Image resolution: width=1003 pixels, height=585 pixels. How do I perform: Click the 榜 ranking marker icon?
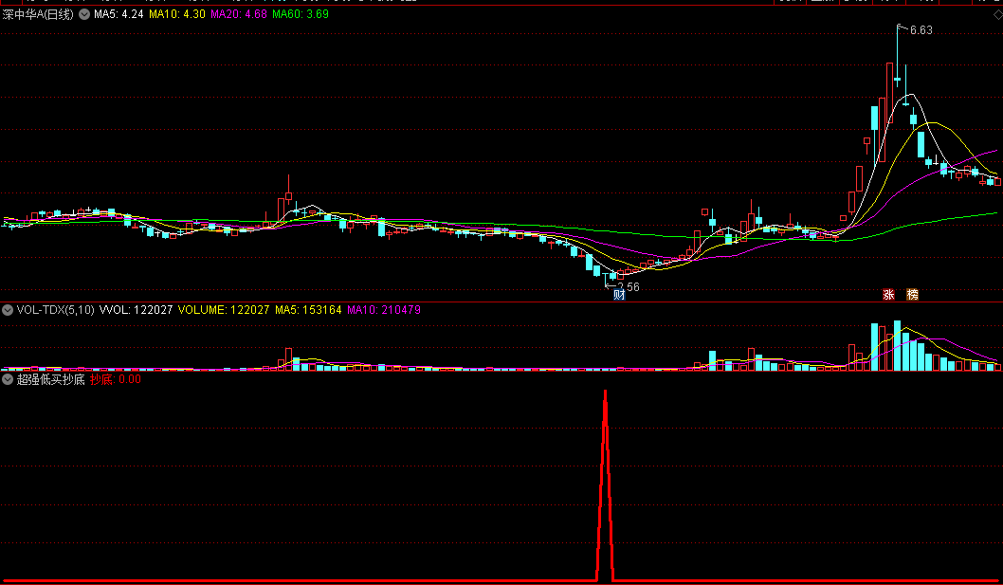(x=913, y=295)
